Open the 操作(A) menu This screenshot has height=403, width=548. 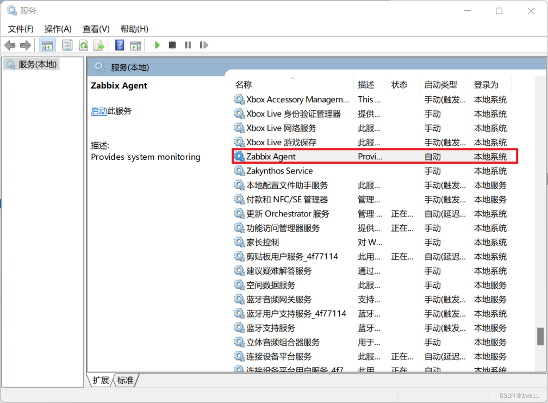click(x=58, y=29)
